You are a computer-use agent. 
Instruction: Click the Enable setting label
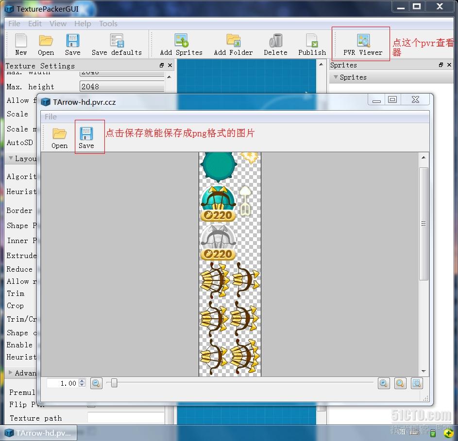coord(19,344)
